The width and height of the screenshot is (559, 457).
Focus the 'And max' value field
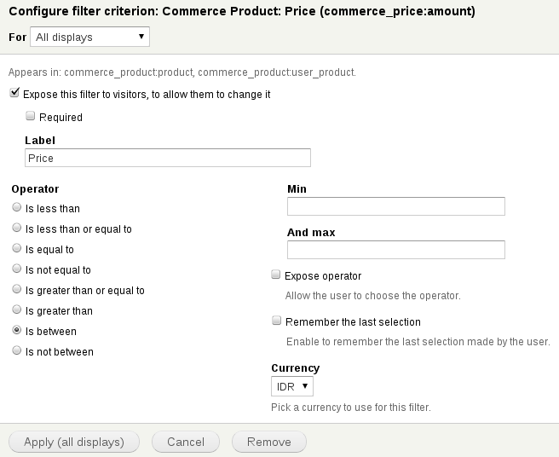coord(396,250)
